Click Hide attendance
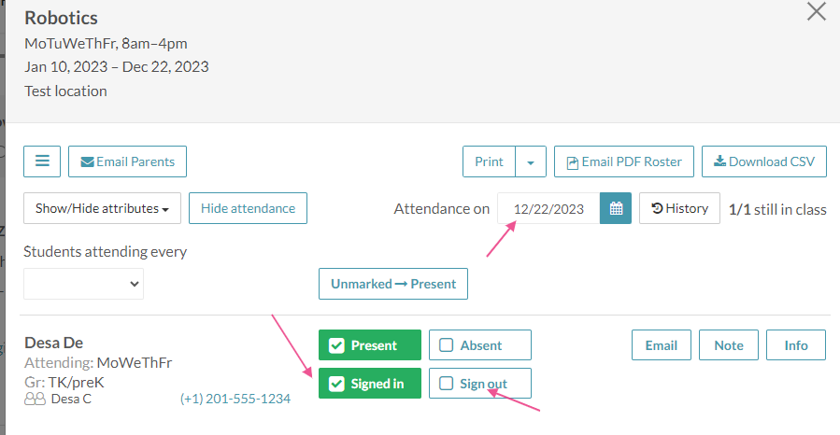Viewport: 840px width, 435px height. click(248, 208)
